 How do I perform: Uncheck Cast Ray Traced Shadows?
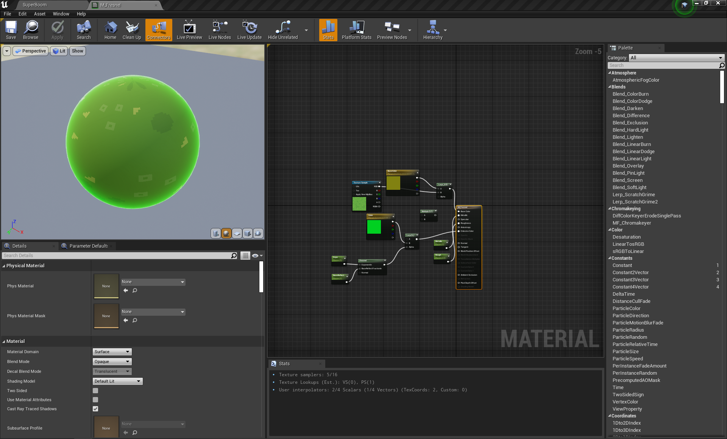coord(95,409)
